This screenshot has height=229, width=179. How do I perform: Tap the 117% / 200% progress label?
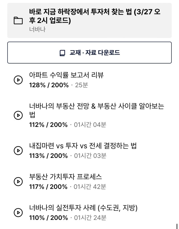pos(48,187)
